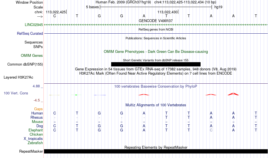Select the X_tropicalis alignment row label
268x158 pixels.
33,139
